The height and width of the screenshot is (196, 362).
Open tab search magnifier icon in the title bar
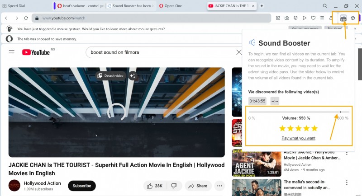coord(325,6)
